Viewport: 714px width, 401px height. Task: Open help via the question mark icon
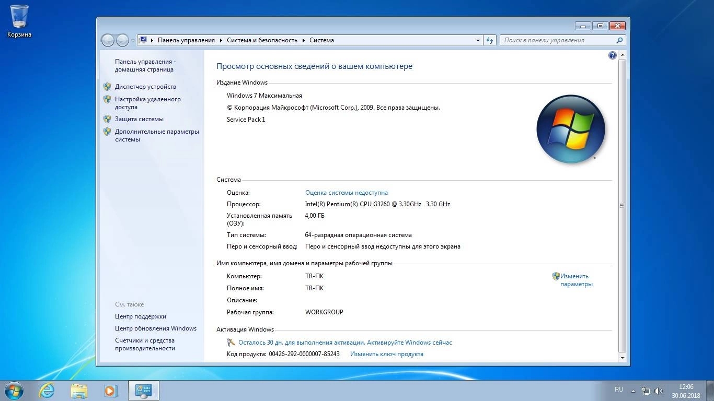[x=613, y=55]
